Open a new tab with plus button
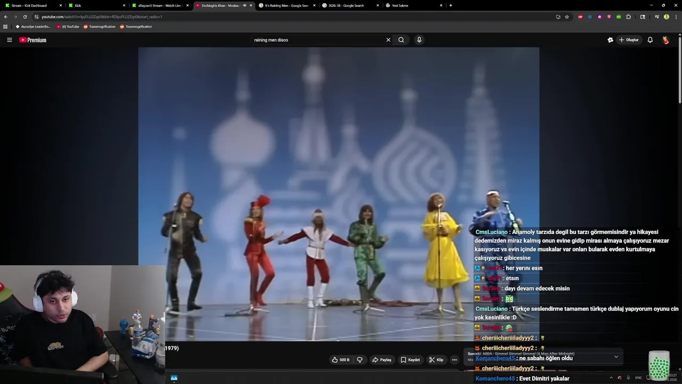 click(451, 5)
